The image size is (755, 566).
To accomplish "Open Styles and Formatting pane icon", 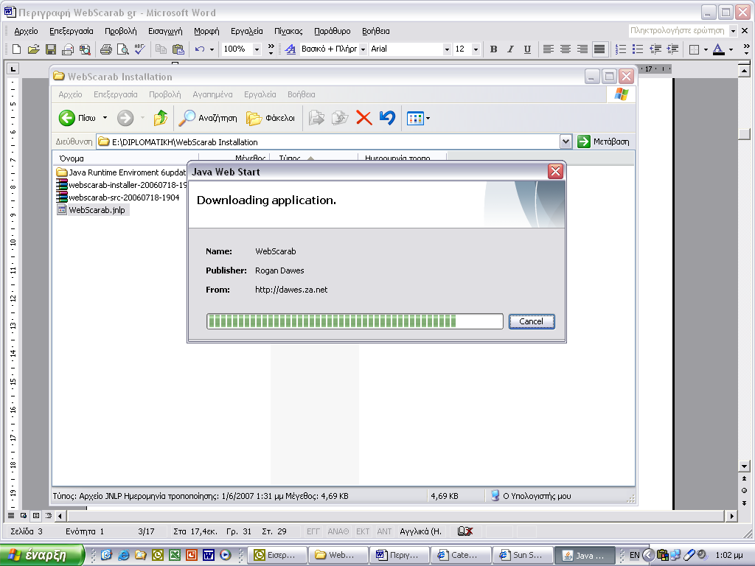I will 290,49.
